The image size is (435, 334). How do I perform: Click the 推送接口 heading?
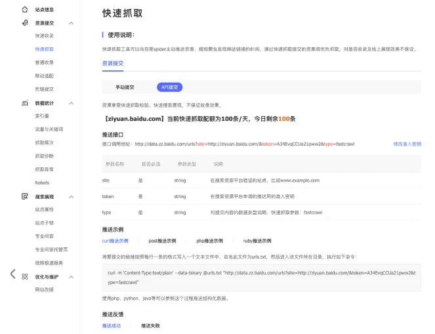tap(113, 135)
